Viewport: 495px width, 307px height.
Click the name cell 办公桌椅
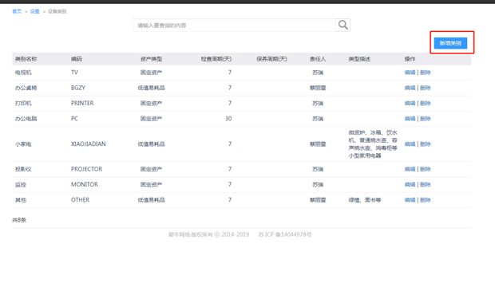(x=26, y=88)
